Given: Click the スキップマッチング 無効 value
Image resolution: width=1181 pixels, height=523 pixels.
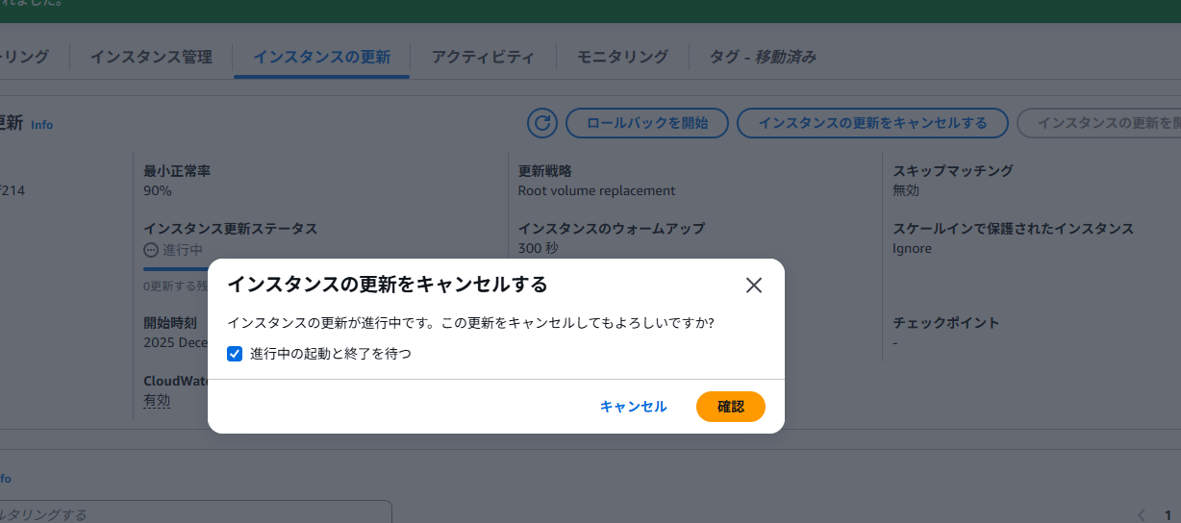Looking at the screenshot, I should click(x=906, y=190).
